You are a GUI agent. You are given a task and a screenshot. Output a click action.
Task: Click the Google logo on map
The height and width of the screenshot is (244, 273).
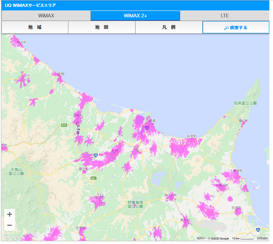point(11,237)
